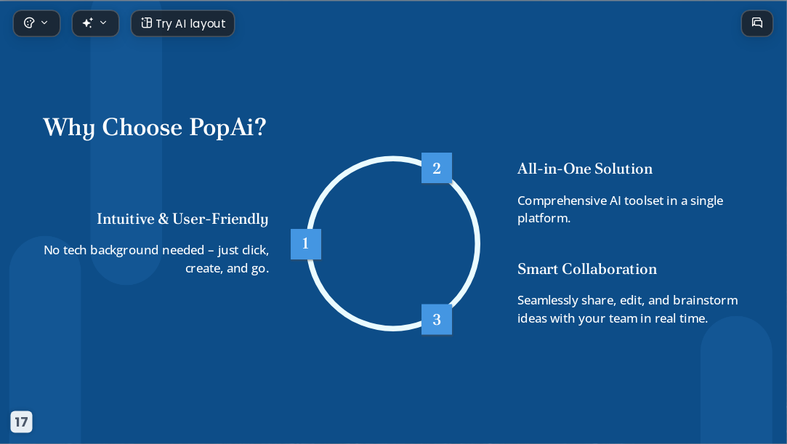787x444 pixels.
Task: Click the "Seamlessly share, edit, and brainstorm" text
Action: (627, 309)
